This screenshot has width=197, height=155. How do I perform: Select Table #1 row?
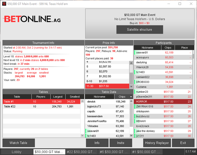coord(41,102)
